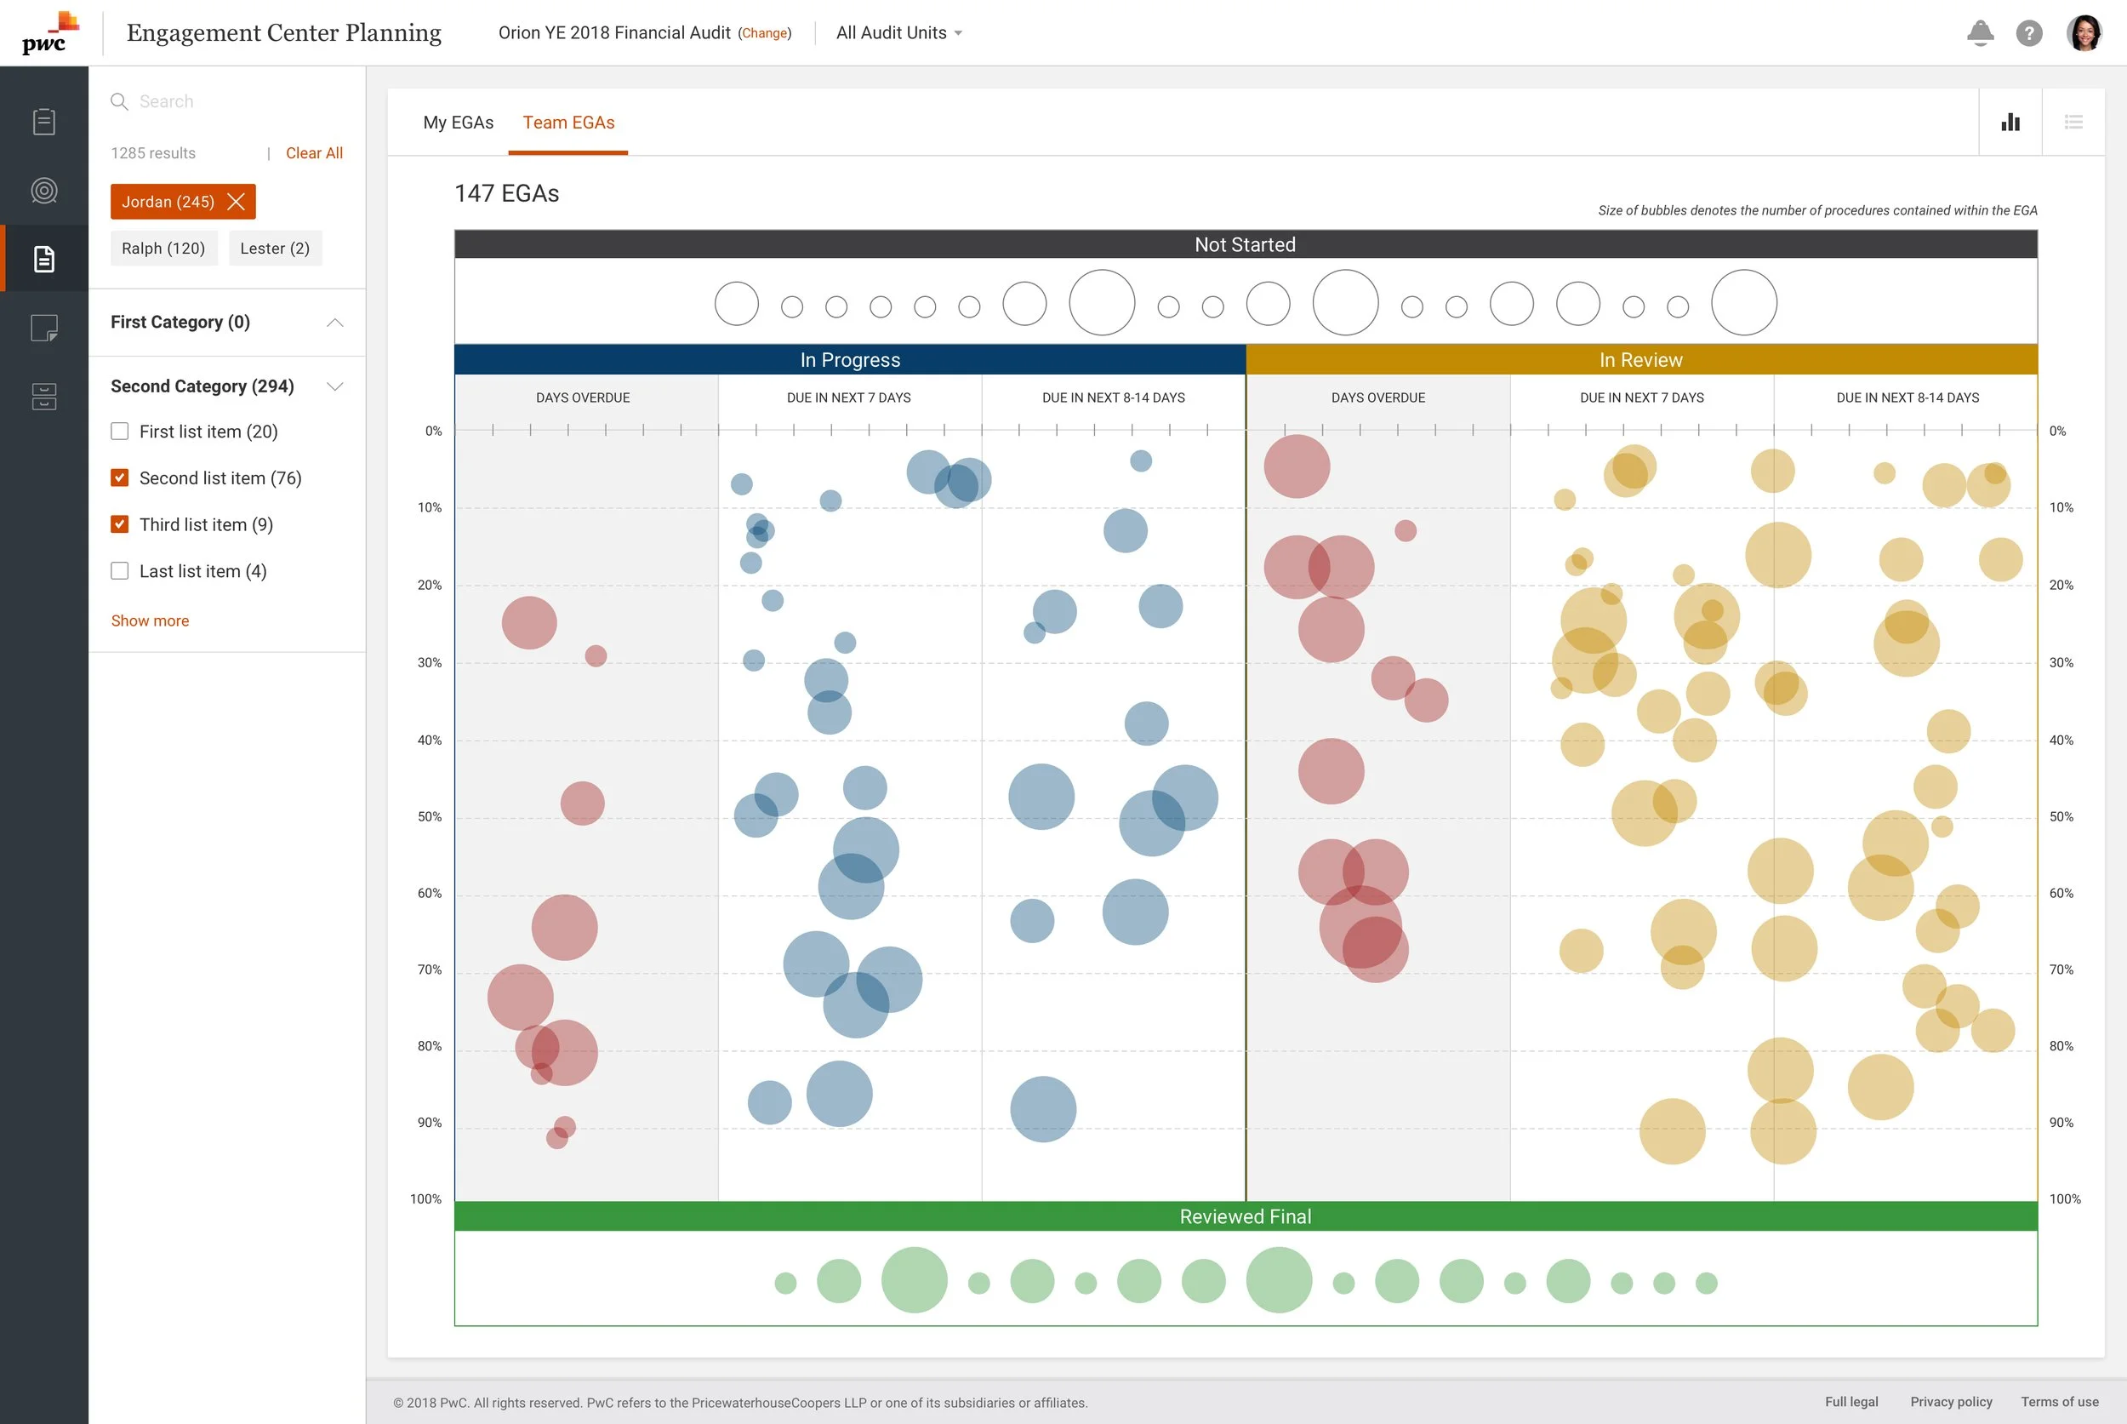Image resolution: width=2127 pixels, height=1424 pixels.
Task: Check First list item (20)
Action: (x=120, y=432)
